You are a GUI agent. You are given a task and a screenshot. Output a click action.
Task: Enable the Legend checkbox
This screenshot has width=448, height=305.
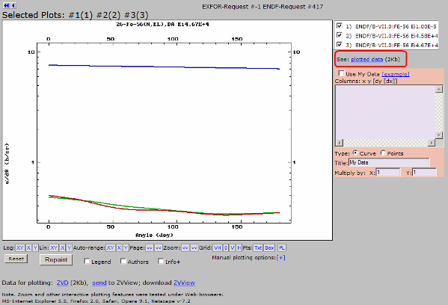point(87,261)
